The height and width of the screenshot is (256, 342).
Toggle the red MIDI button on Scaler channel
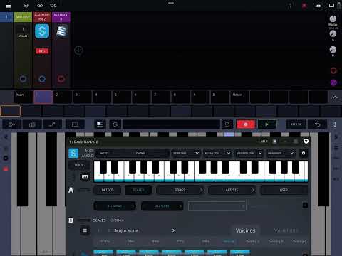click(x=42, y=51)
